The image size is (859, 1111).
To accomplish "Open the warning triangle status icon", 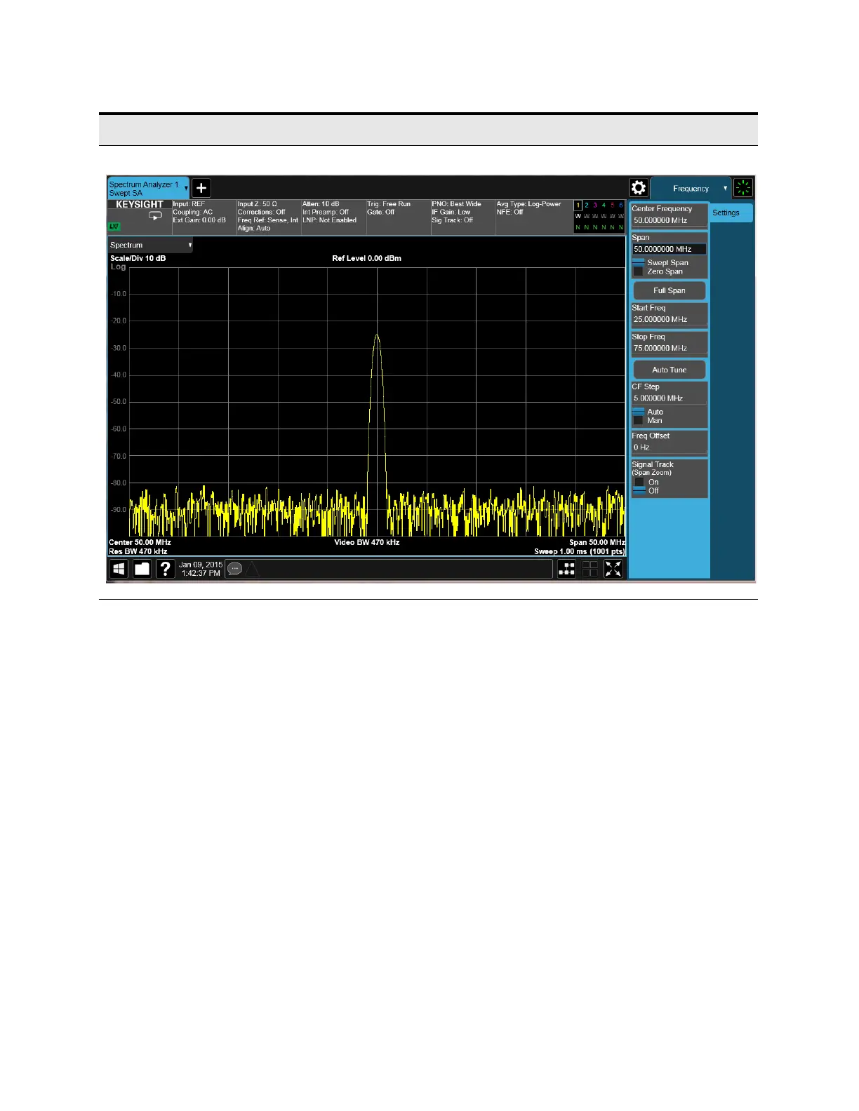I will coord(252,569).
